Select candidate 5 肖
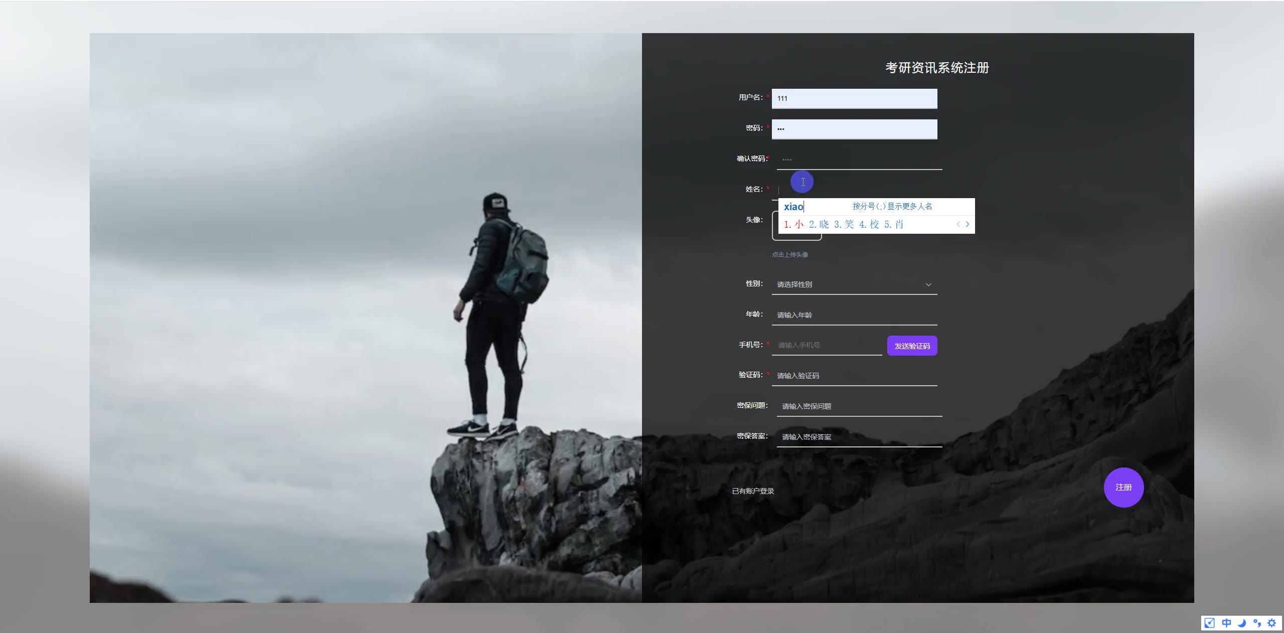1284x633 pixels. click(894, 224)
